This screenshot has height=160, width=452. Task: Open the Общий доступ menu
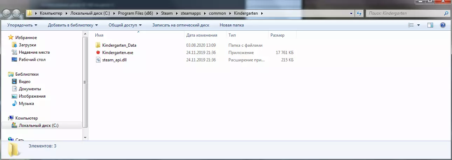tap(125, 25)
